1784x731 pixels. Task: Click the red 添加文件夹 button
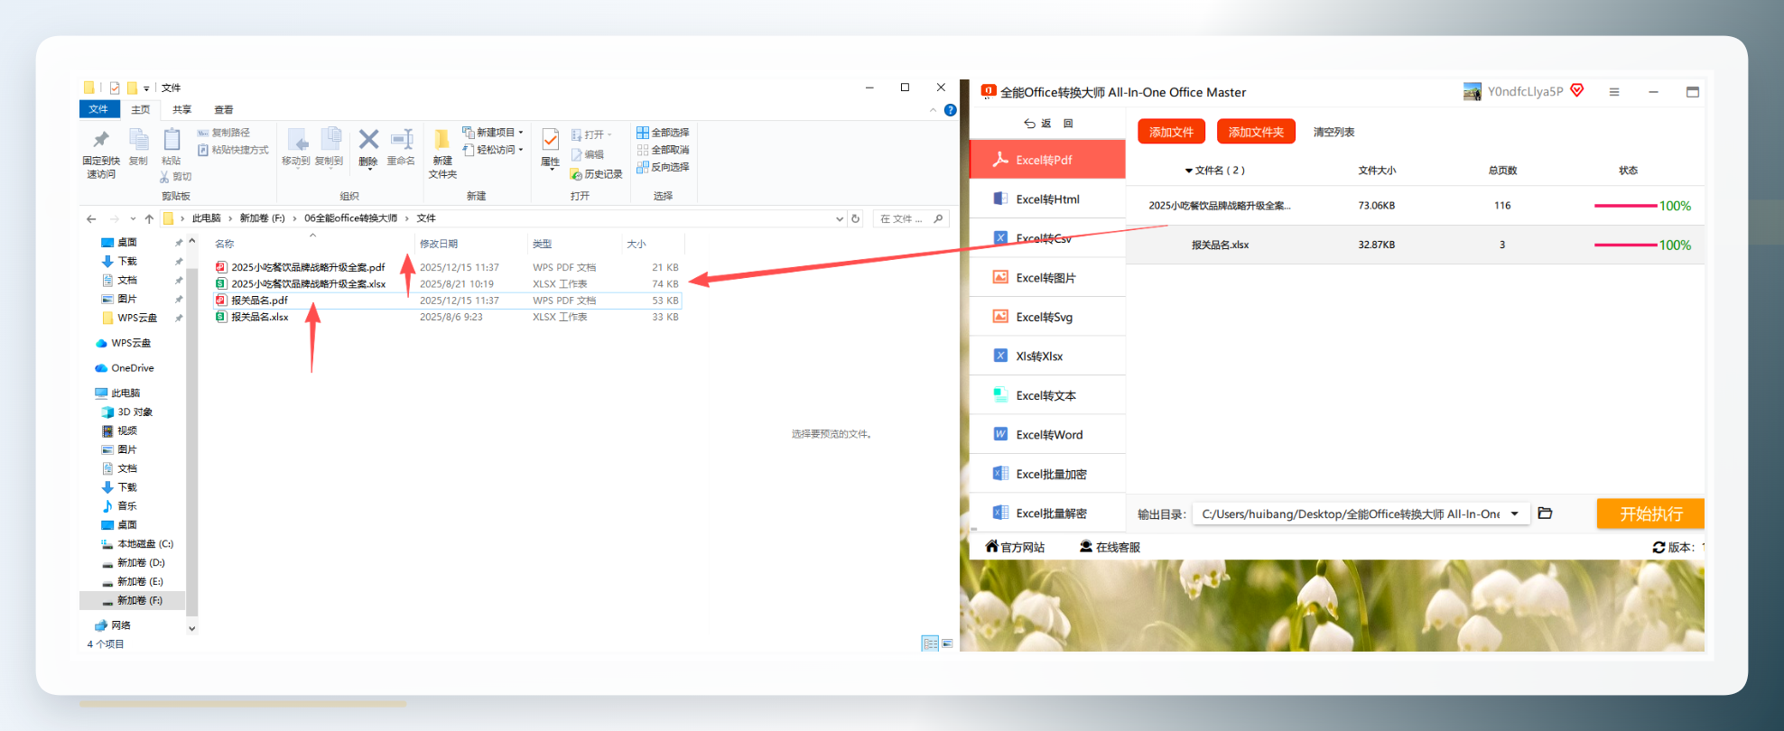coord(1256,132)
